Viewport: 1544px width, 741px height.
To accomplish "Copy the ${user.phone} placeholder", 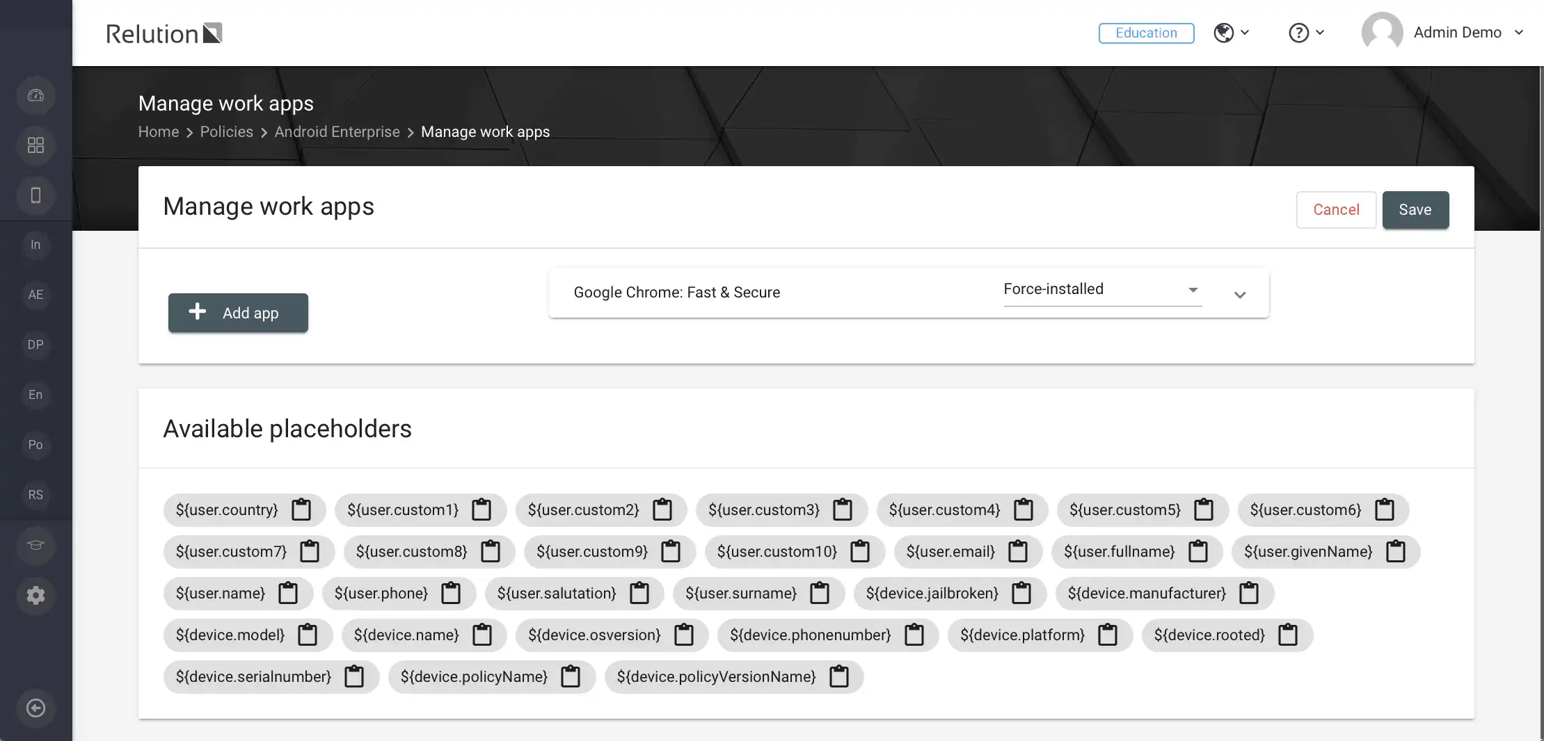I will coord(451,593).
